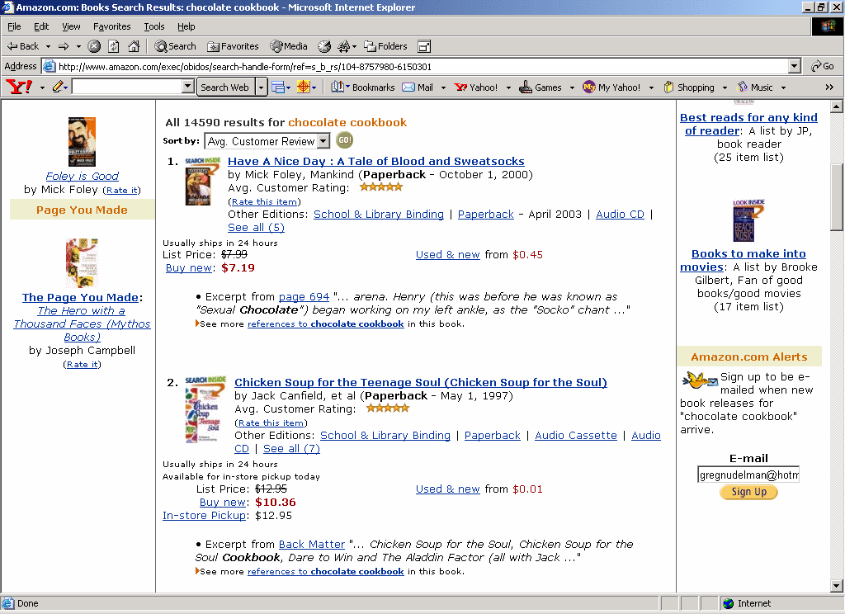Click the yellow Sign Up button
This screenshot has height=614, width=845.
pos(748,492)
